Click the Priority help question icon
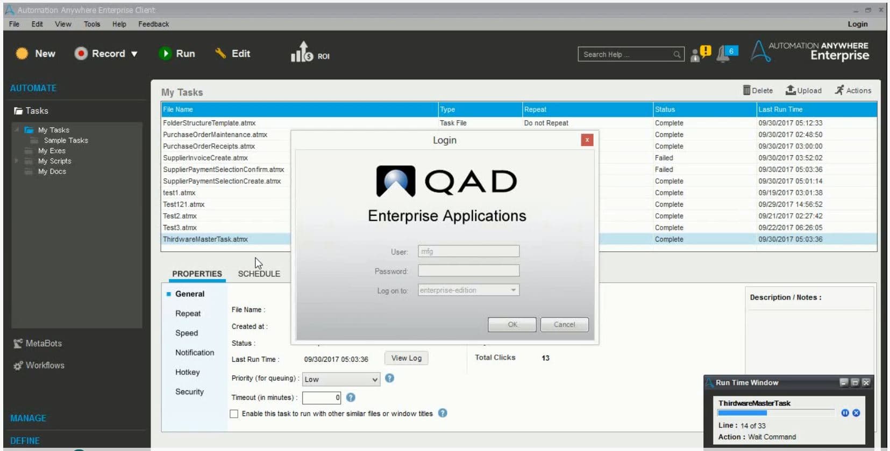Image resolution: width=890 pixels, height=451 pixels. [390, 378]
